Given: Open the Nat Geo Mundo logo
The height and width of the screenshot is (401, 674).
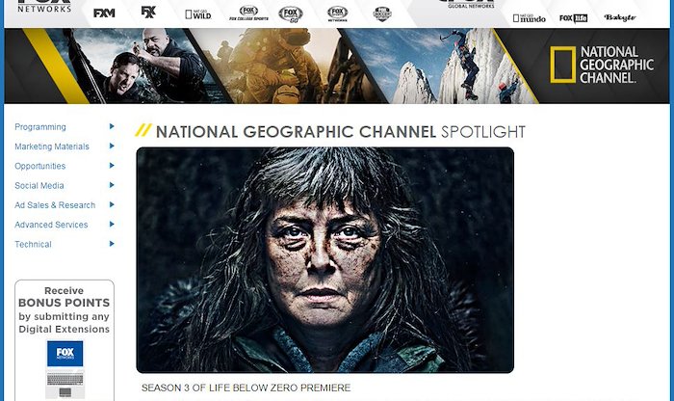Looking at the screenshot, I should tap(530, 18).
